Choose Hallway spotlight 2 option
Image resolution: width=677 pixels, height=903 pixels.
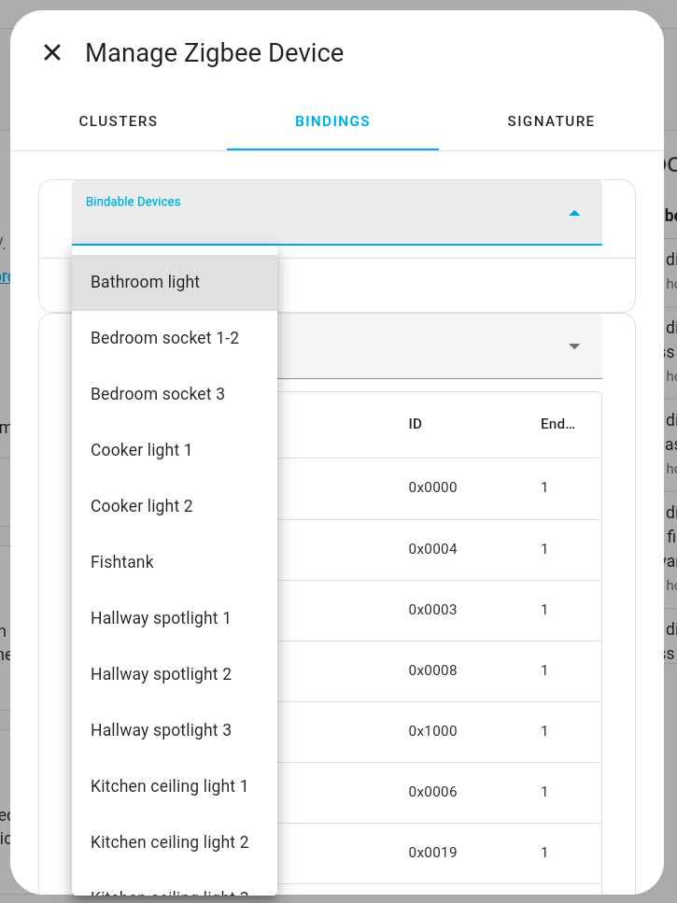click(x=161, y=674)
